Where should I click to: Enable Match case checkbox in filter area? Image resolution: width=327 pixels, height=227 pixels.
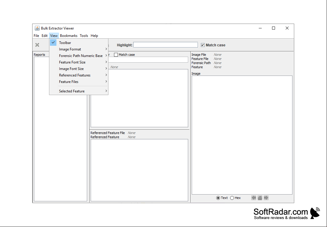pyautogui.click(x=116, y=55)
